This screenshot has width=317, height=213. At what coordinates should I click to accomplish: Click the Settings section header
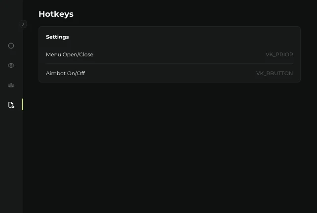(x=57, y=37)
